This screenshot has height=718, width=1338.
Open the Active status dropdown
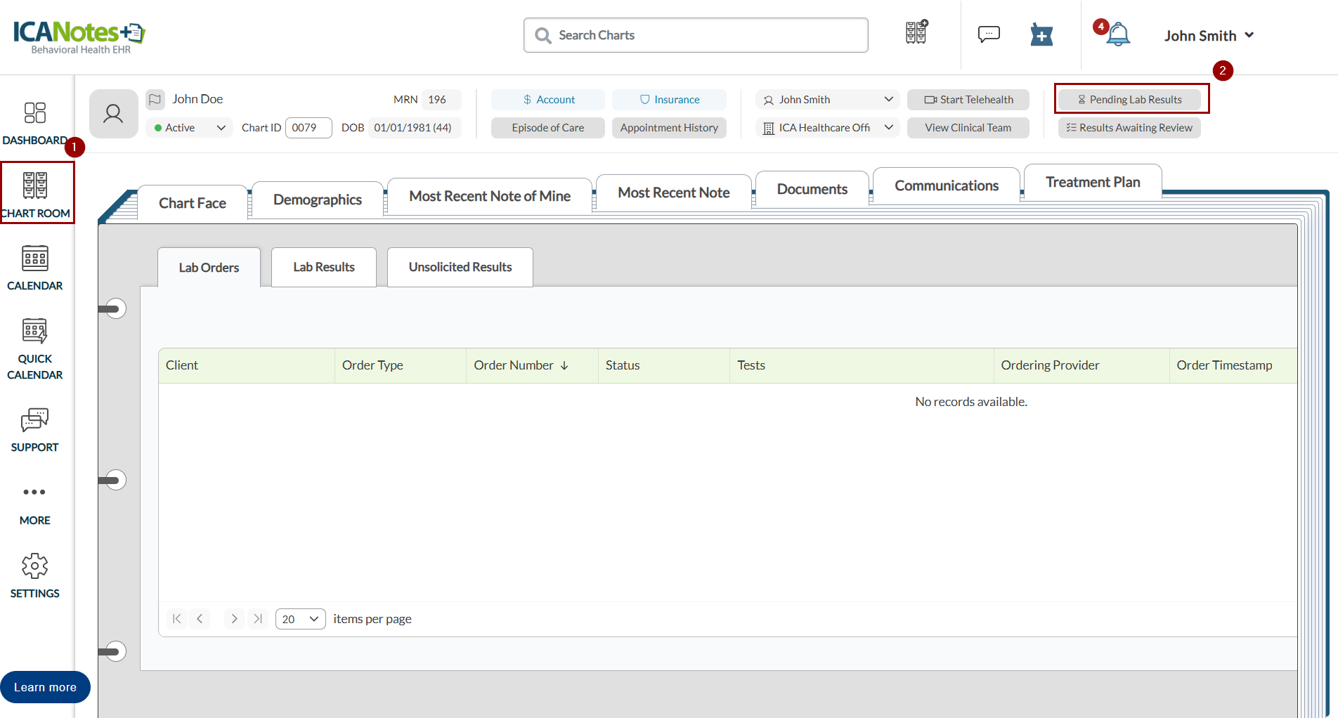click(190, 128)
